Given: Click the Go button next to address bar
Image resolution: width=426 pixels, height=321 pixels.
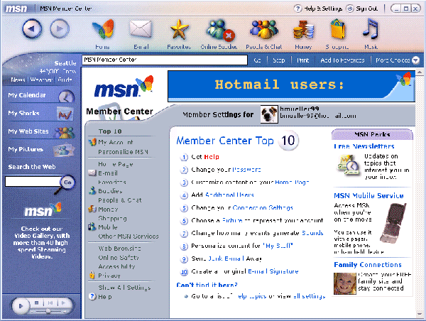Looking at the screenshot, I should (257, 60).
